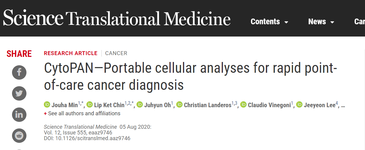The image size is (365, 150).
Task: Share article on Twitter
Action: 19,93
